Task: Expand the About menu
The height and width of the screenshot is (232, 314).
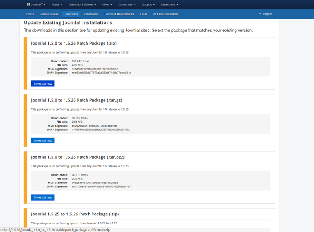Action: pyautogui.click(x=57, y=4)
